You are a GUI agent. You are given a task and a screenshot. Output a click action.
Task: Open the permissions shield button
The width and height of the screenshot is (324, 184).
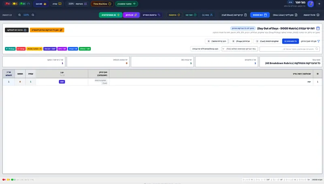pyautogui.click(x=174, y=15)
